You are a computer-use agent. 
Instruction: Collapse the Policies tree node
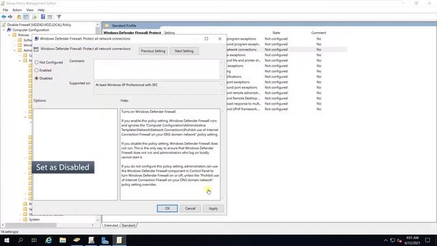[x=9, y=35]
